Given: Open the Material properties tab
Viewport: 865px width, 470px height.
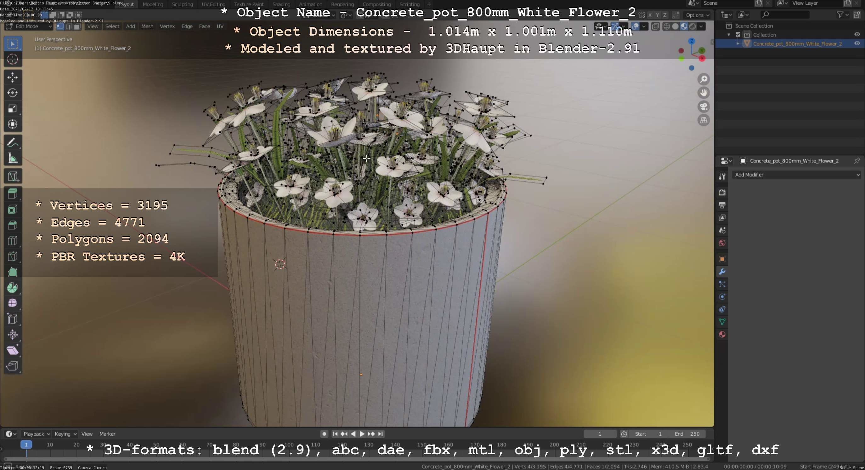Looking at the screenshot, I should click(722, 335).
